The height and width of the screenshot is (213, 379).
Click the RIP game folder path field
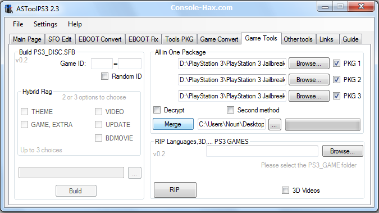click(262, 151)
